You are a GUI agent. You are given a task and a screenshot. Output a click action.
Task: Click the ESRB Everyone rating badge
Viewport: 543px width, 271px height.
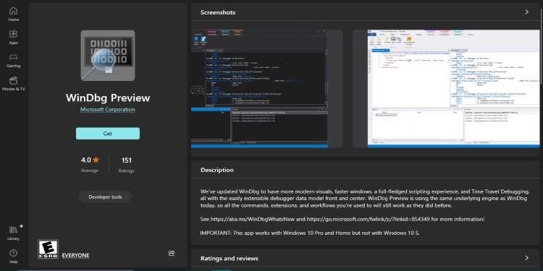click(x=48, y=249)
